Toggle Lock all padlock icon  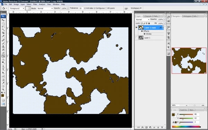pos(149,23)
